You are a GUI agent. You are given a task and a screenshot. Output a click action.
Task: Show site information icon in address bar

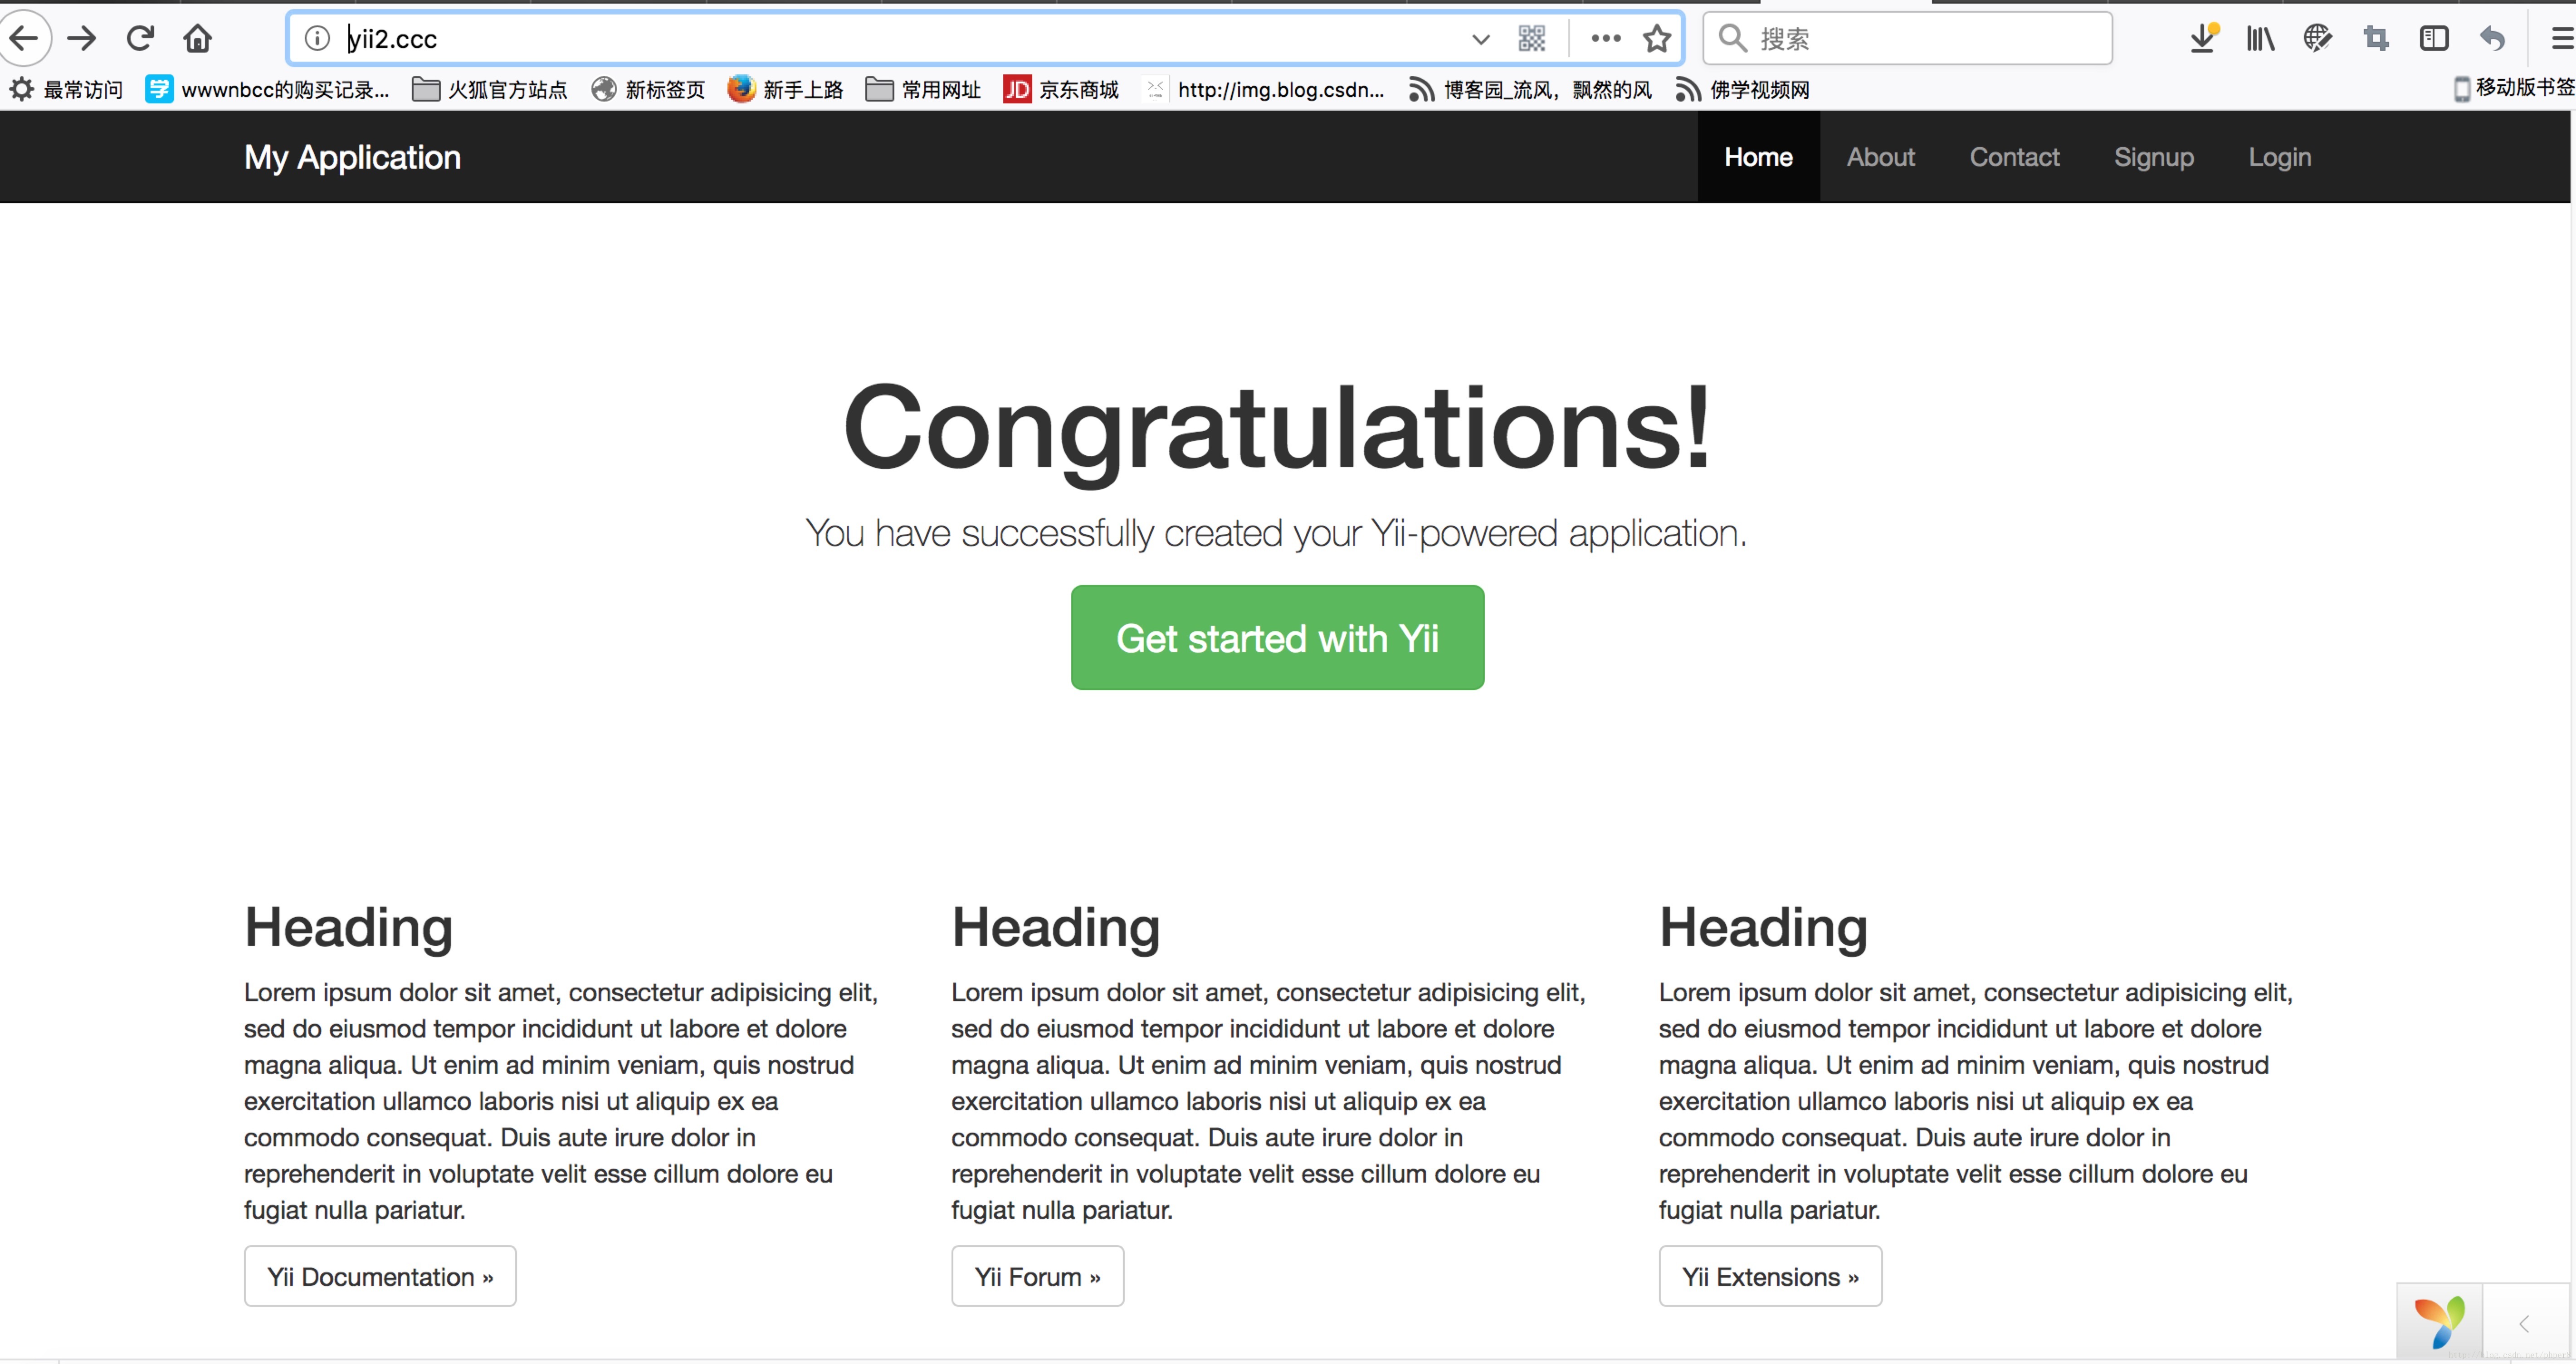point(317,39)
